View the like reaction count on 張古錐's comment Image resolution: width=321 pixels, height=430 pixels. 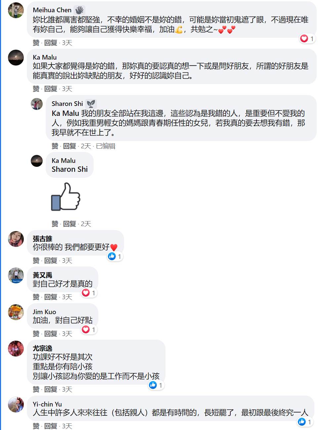point(115,256)
